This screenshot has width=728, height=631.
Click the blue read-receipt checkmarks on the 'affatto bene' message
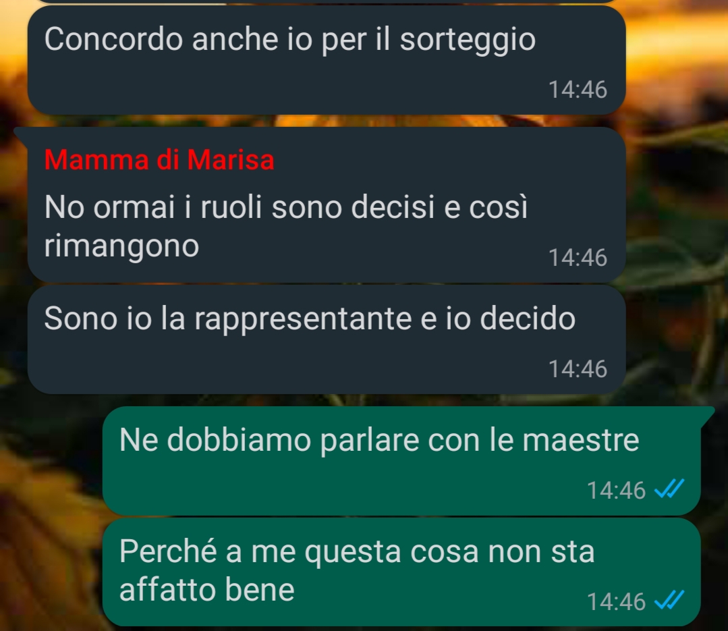tap(669, 600)
